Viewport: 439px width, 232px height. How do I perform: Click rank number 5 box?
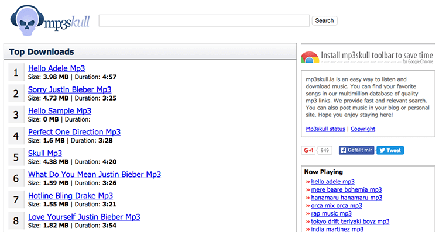[16, 157]
